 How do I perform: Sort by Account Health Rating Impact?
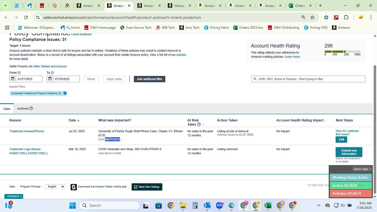(x=302, y=120)
